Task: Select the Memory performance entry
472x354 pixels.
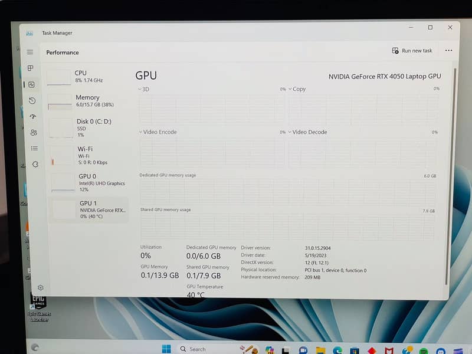Action: tap(88, 101)
